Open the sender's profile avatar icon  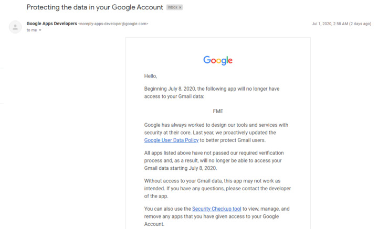click(x=15, y=27)
